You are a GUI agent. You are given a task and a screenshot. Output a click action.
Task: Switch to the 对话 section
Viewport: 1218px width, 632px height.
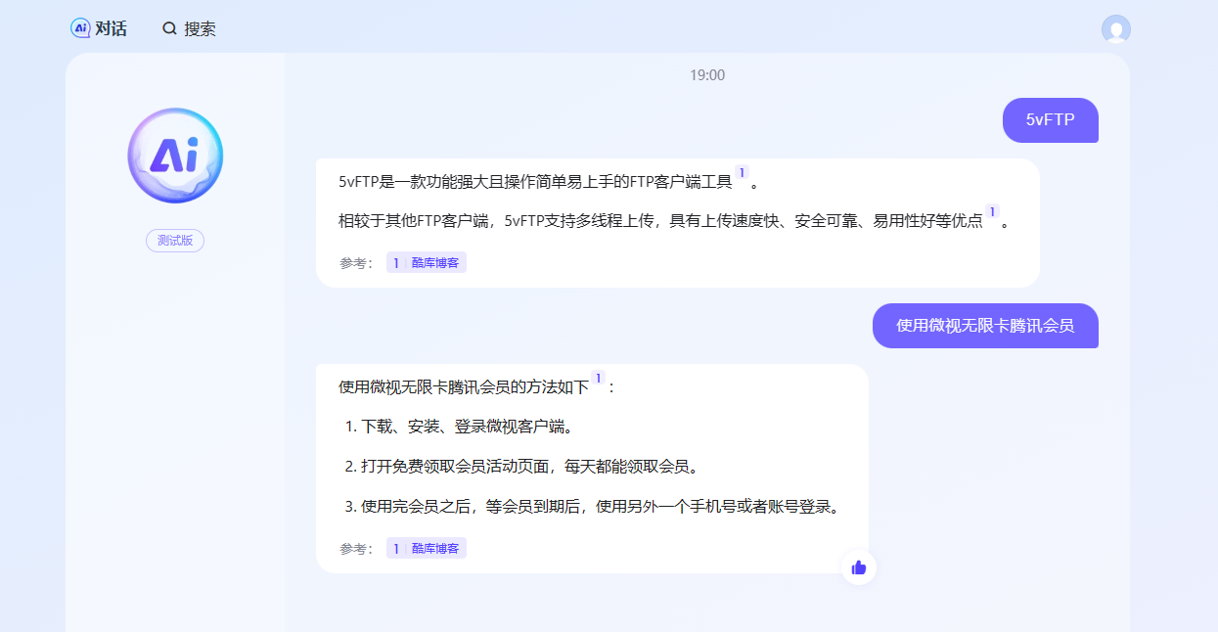pyautogui.click(x=103, y=28)
